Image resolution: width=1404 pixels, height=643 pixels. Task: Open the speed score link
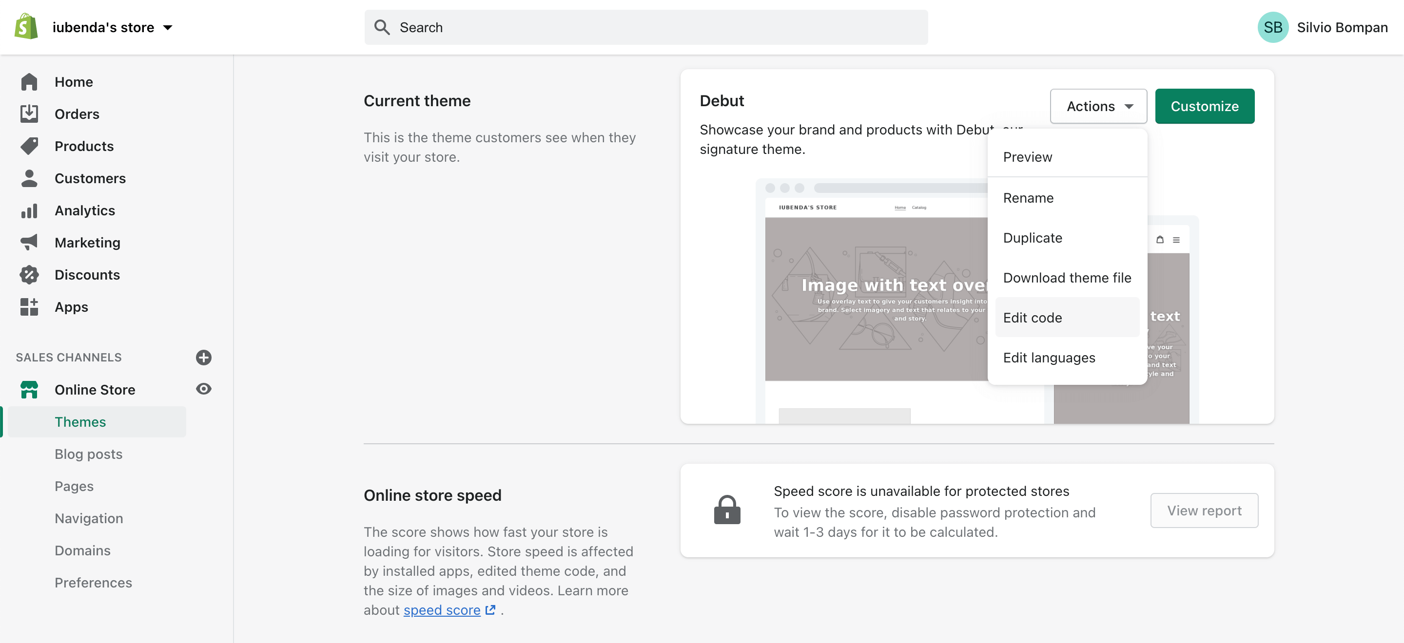point(443,610)
